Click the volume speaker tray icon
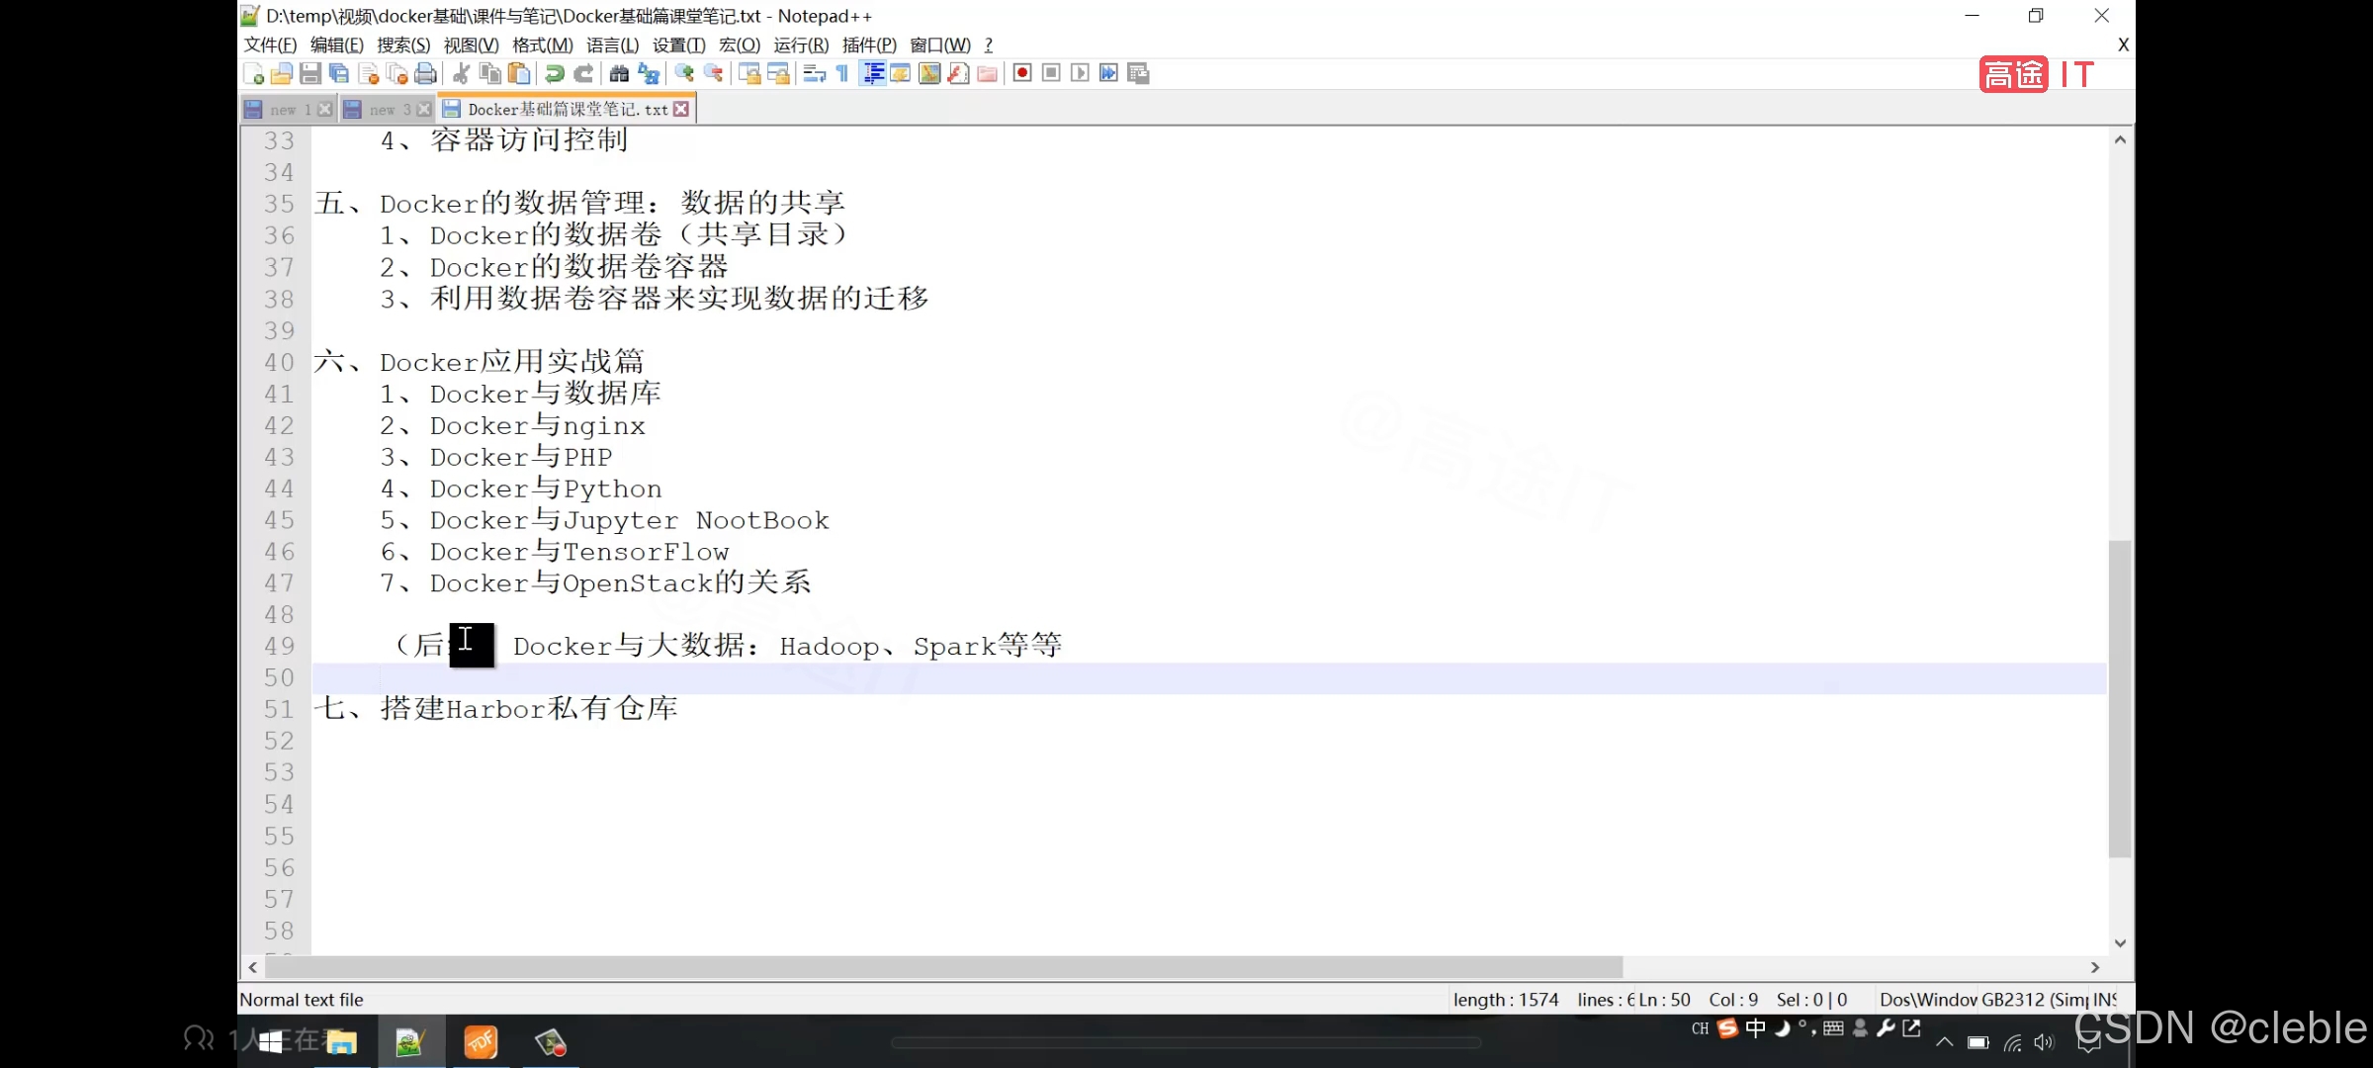Image resolution: width=2373 pixels, height=1068 pixels. [x=2044, y=1042]
